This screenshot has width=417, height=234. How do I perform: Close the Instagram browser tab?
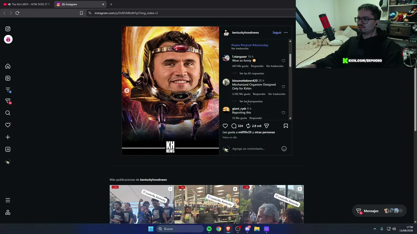point(103,4)
